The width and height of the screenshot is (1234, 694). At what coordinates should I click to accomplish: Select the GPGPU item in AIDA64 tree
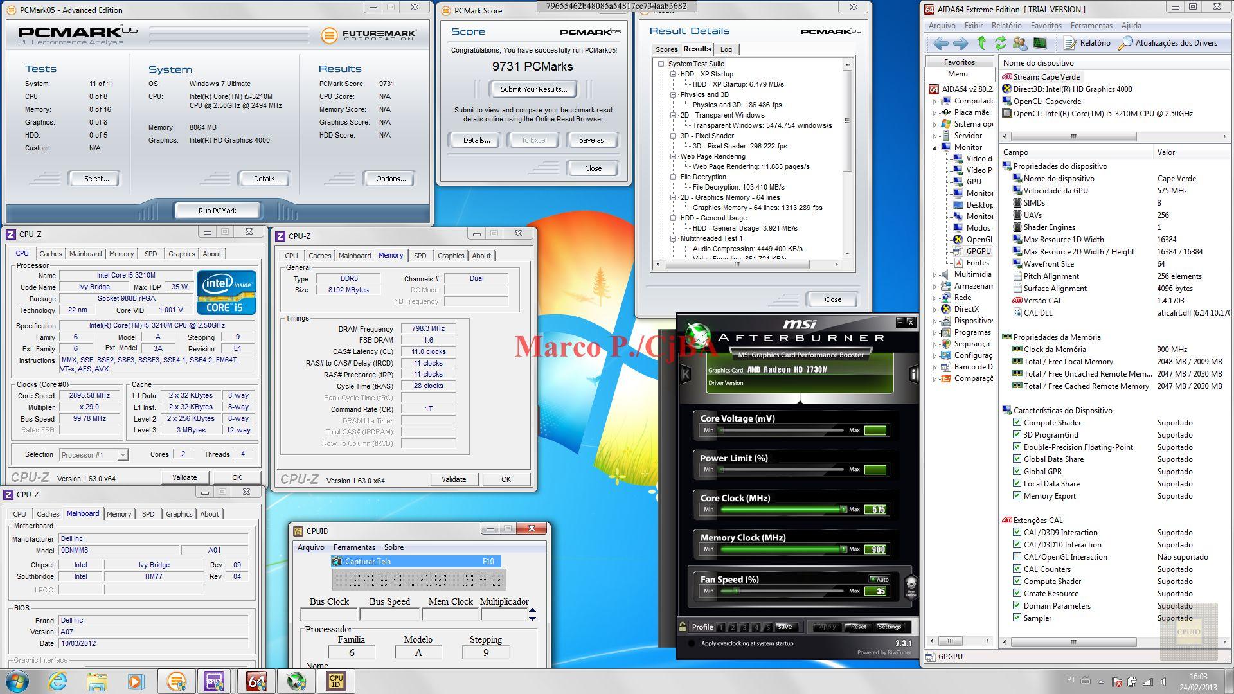972,251
